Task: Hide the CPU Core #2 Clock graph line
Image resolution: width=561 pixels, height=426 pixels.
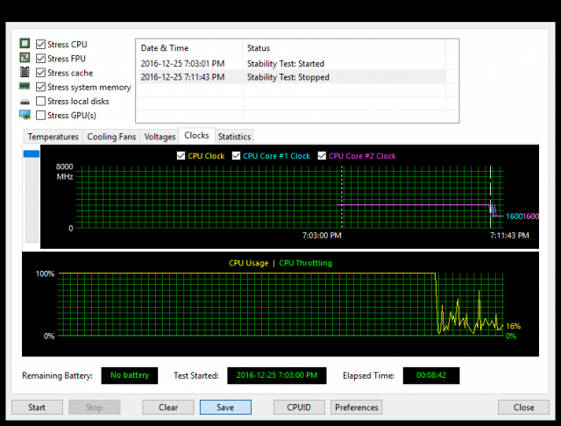Action: pyautogui.click(x=322, y=156)
